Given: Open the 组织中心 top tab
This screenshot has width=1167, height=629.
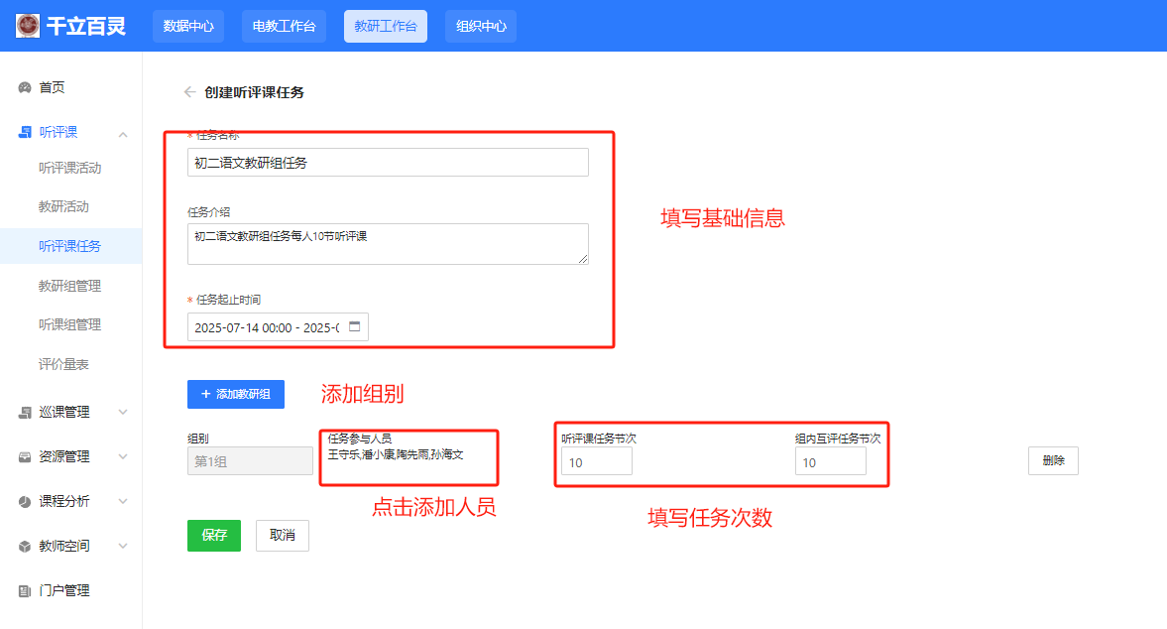Looking at the screenshot, I should click(481, 26).
